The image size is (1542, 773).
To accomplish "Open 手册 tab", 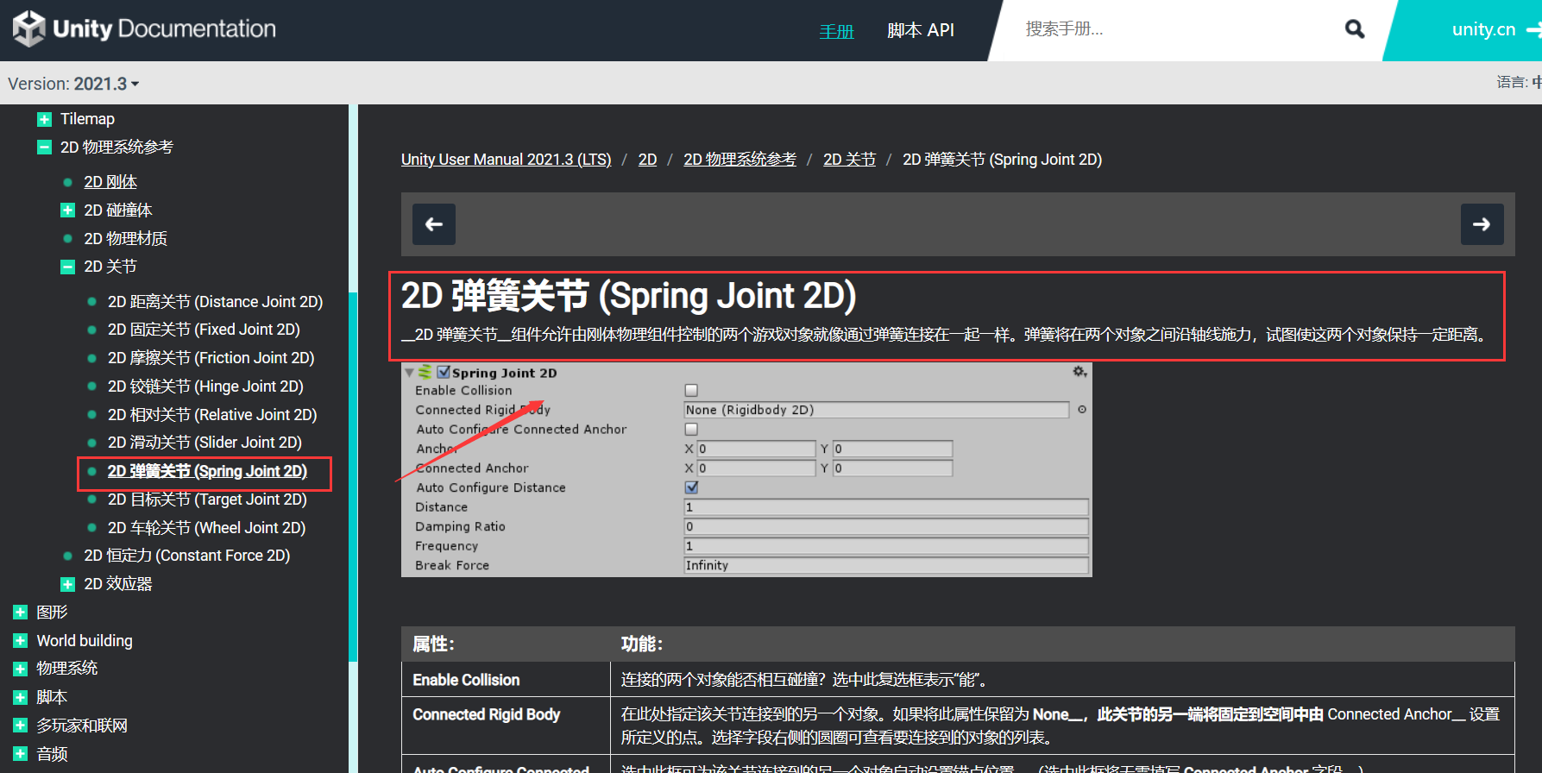I will click(836, 31).
